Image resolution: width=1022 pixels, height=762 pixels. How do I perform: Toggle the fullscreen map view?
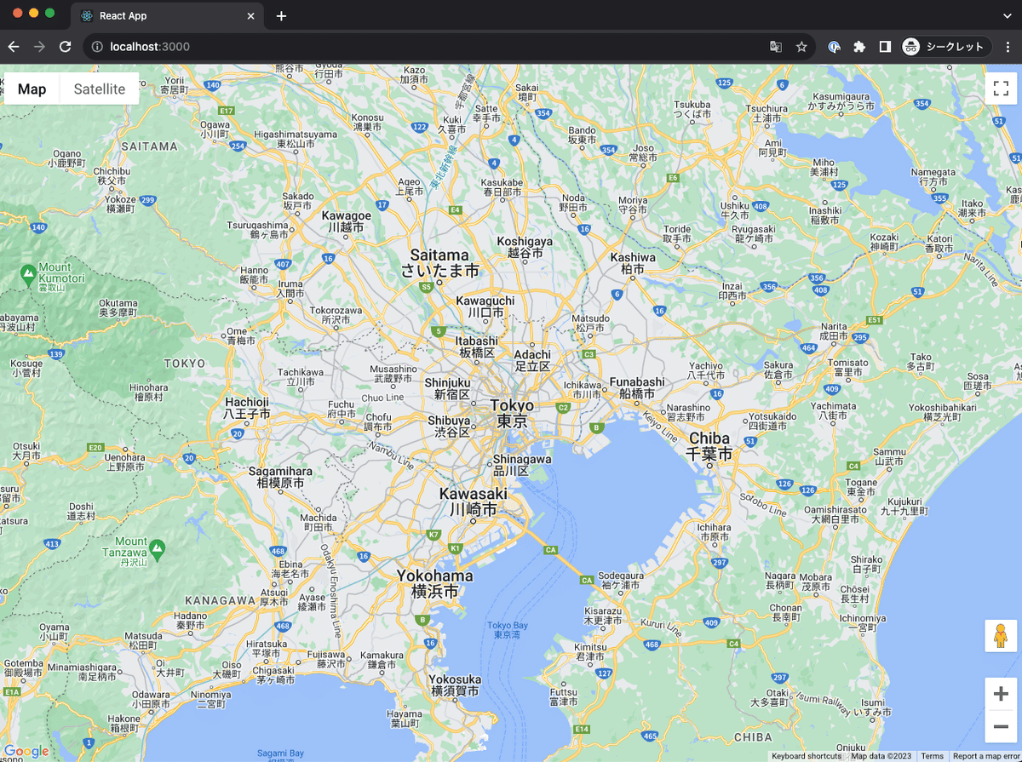(1001, 89)
